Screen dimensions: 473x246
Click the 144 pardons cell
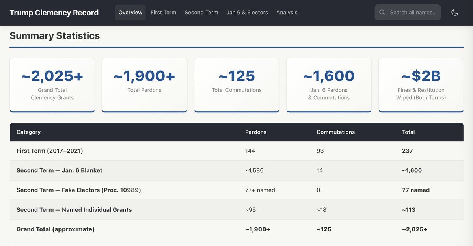(x=250, y=151)
